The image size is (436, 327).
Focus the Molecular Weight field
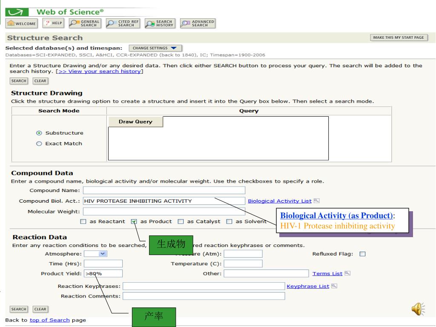tap(164, 211)
